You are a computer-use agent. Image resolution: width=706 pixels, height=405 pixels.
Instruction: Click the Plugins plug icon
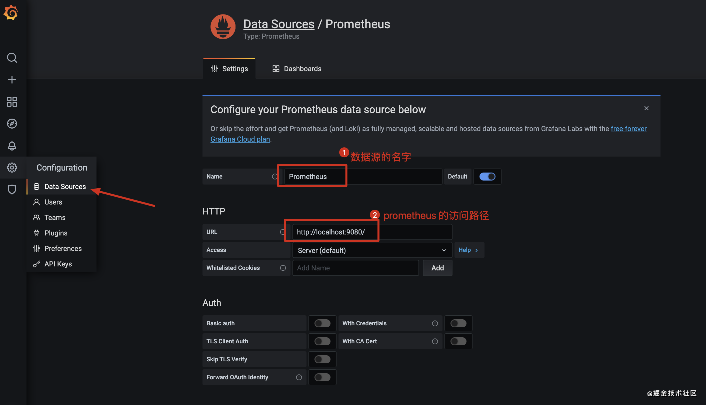pyautogui.click(x=36, y=233)
